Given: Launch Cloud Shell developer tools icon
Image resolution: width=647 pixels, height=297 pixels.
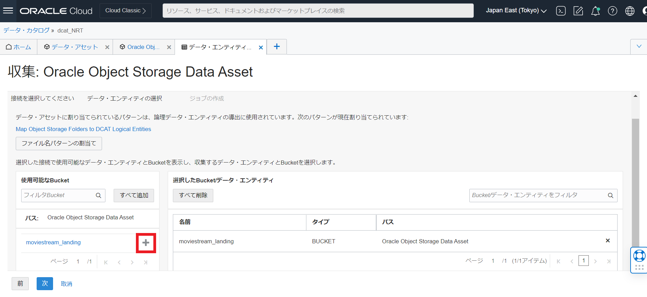Looking at the screenshot, I should 561,11.
